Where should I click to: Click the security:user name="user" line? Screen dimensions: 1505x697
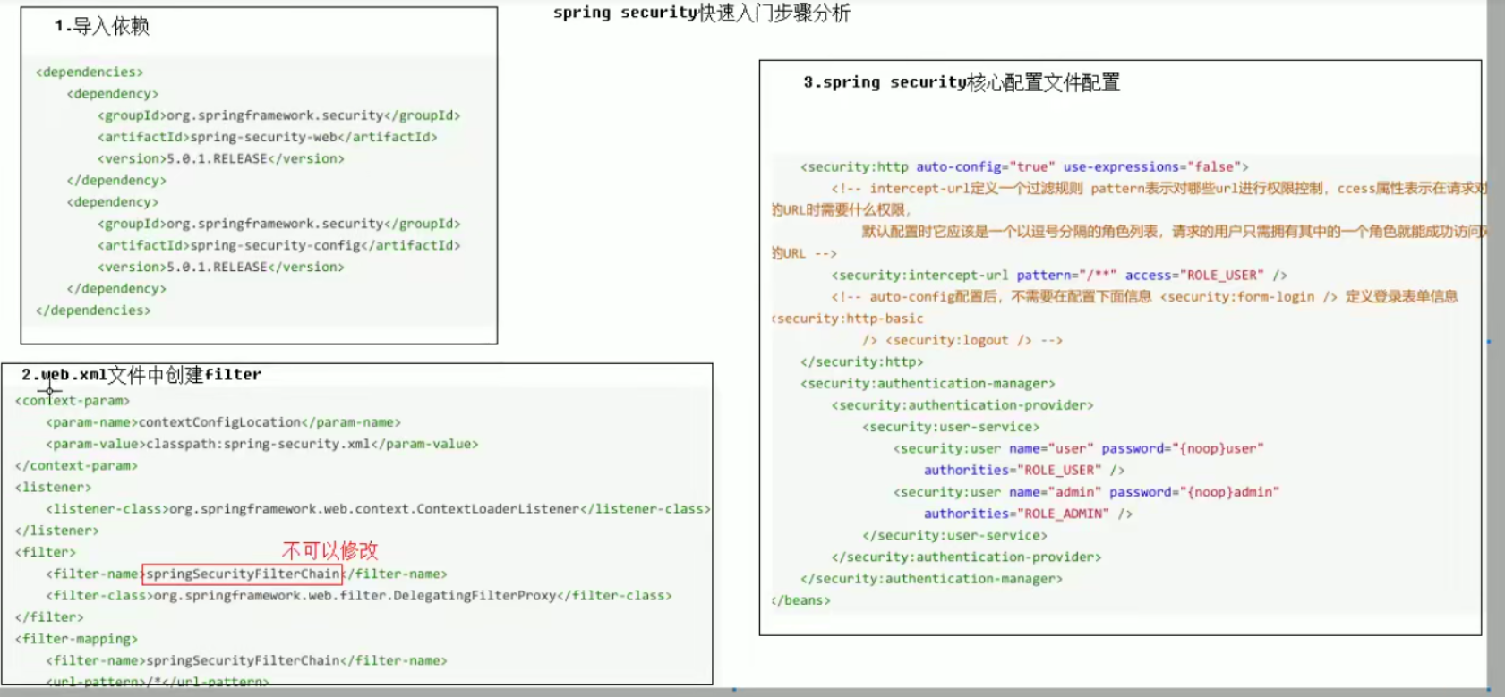click(1078, 448)
